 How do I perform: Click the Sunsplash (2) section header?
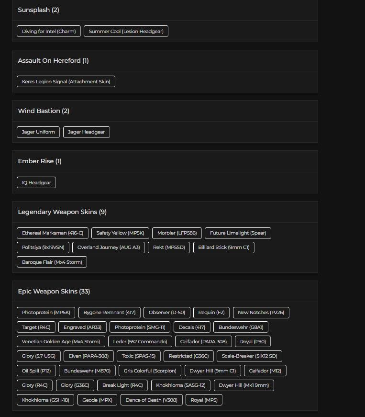pos(39,10)
